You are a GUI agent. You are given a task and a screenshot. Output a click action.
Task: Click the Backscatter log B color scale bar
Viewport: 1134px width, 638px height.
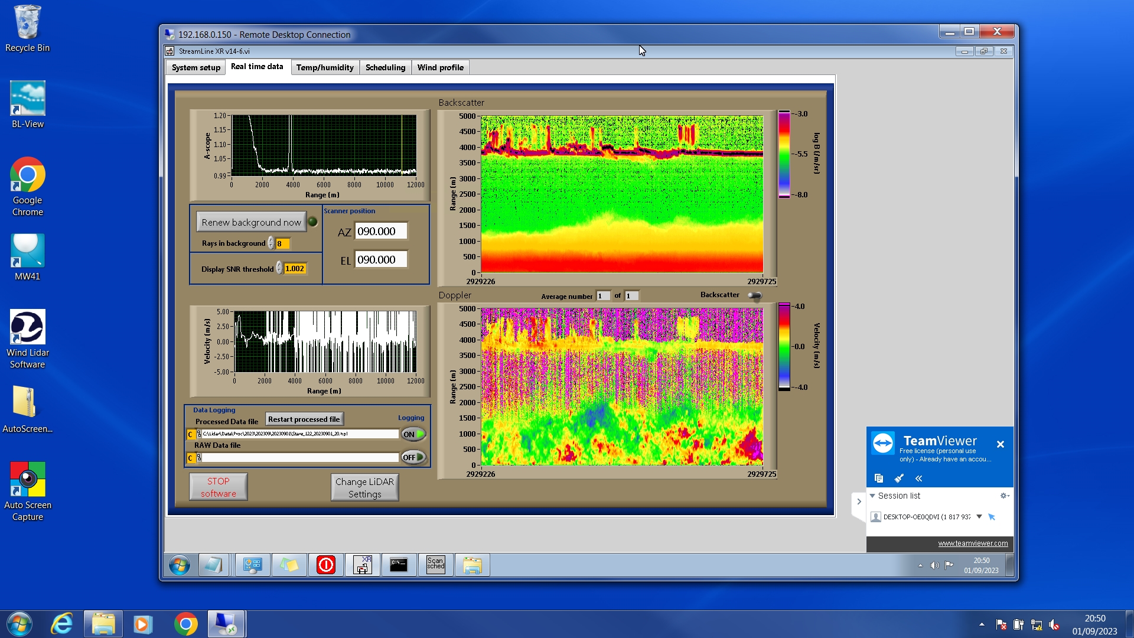point(784,154)
